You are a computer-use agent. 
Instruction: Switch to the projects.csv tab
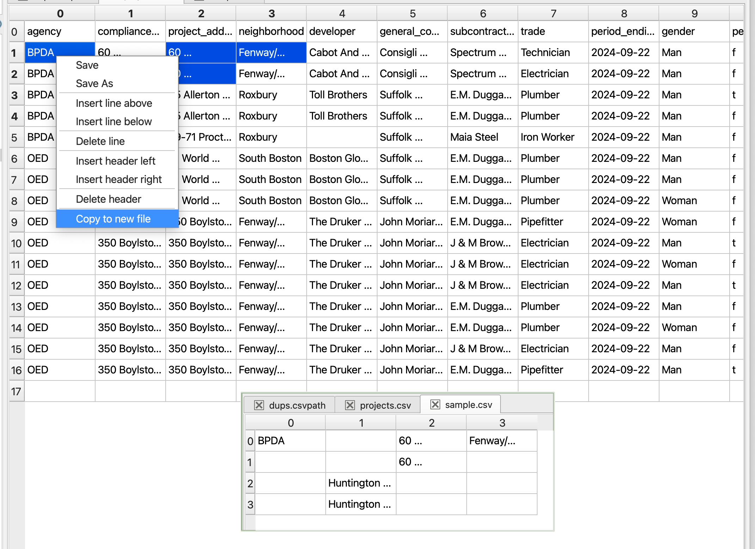pos(385,405)
